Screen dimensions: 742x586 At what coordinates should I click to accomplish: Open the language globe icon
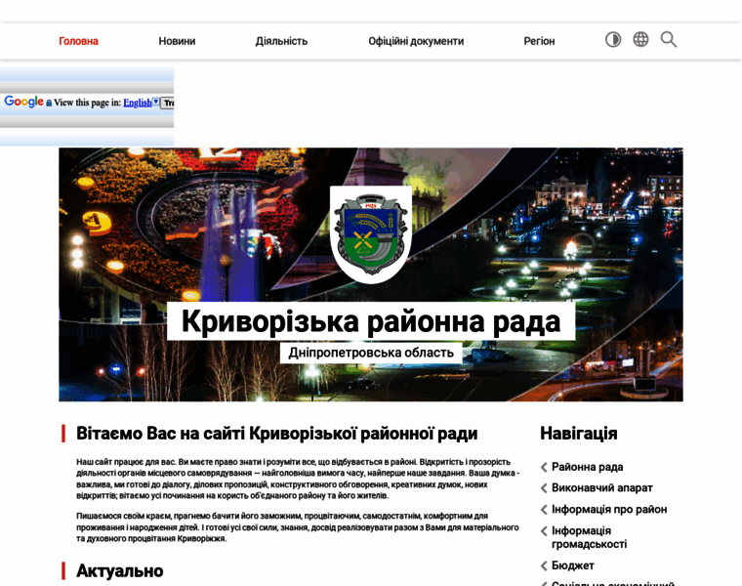point(640,40)
